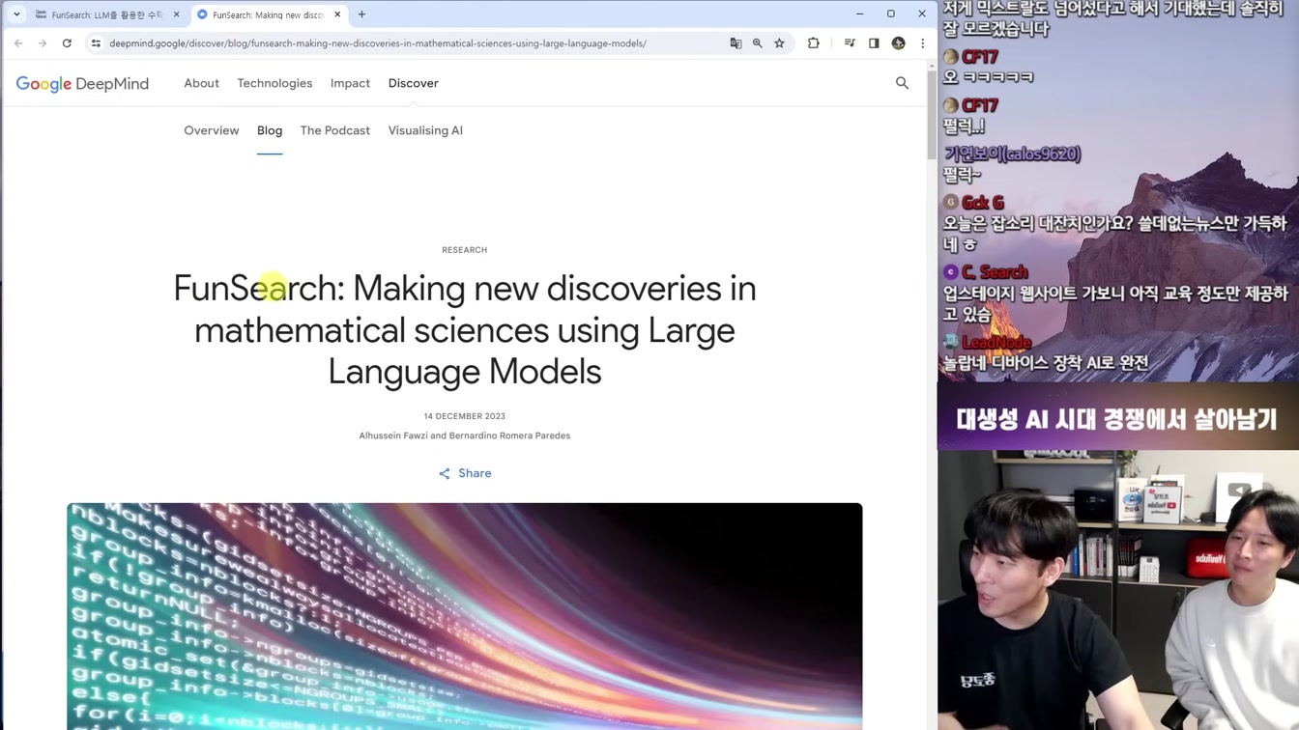Share the article

pyautogui.click(x=464, y=473)
